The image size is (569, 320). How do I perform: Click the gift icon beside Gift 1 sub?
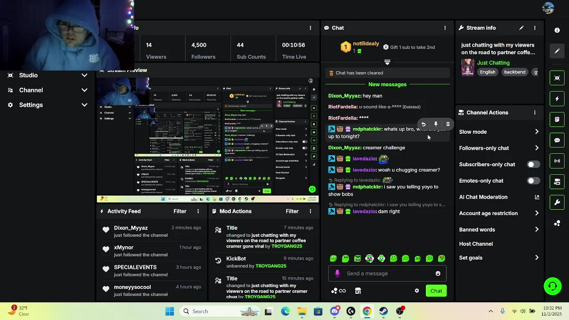point(386,47)
